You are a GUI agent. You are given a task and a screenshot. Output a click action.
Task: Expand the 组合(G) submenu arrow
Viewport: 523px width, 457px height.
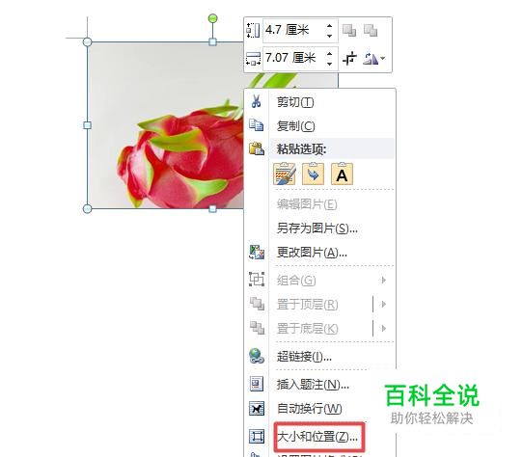(384, 280)
